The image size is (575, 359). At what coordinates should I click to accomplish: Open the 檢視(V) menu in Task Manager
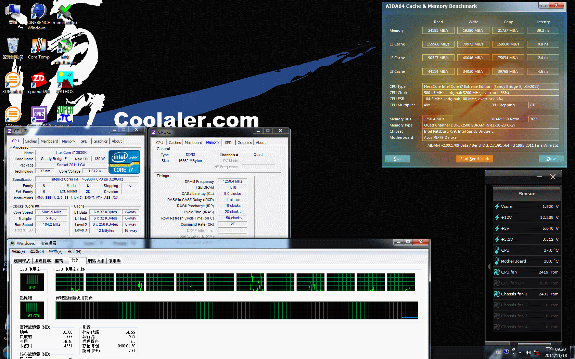coord(56,252)
